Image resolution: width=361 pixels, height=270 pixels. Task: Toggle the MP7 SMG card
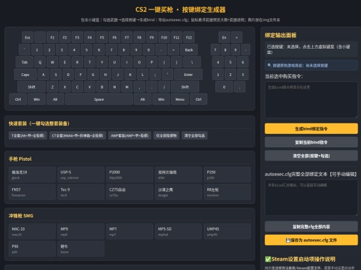130,231
